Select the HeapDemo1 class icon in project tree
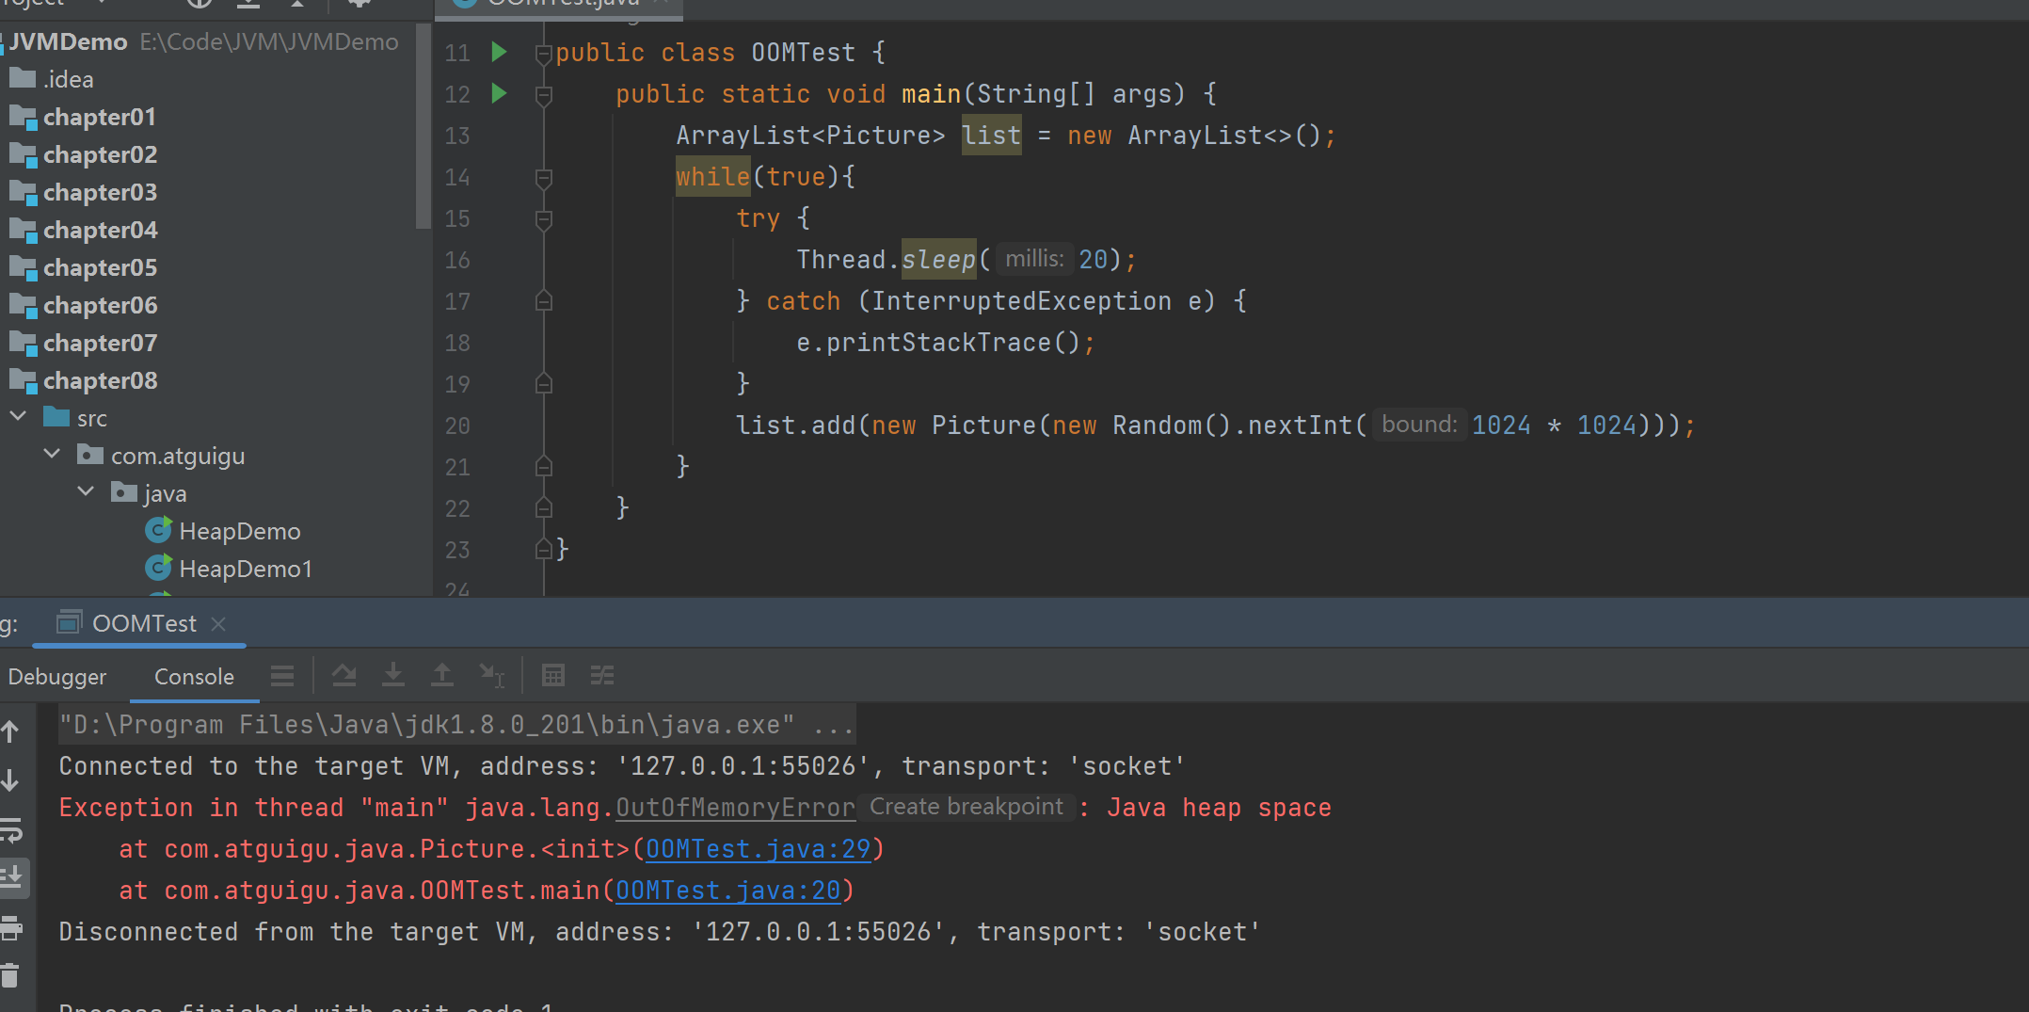Screen dimensions: 2029x1012 (x=159, y=569)
